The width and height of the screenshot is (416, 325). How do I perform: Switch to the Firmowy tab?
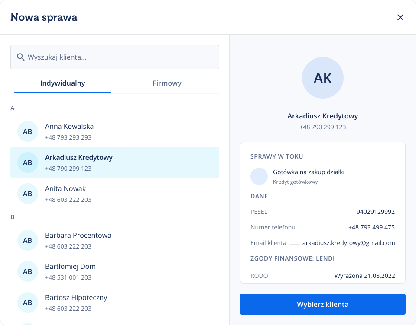(x=167, y=83)
